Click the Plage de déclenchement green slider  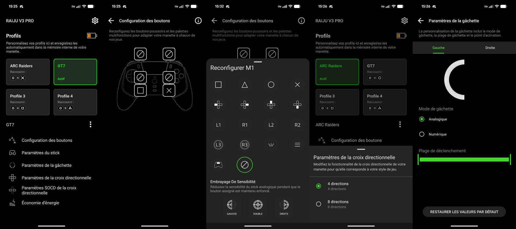[464, 159]
